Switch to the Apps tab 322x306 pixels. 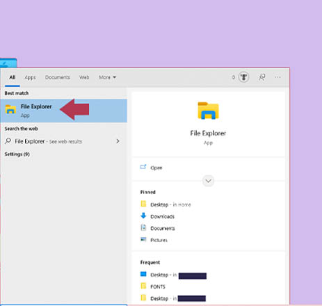[30, 77]
